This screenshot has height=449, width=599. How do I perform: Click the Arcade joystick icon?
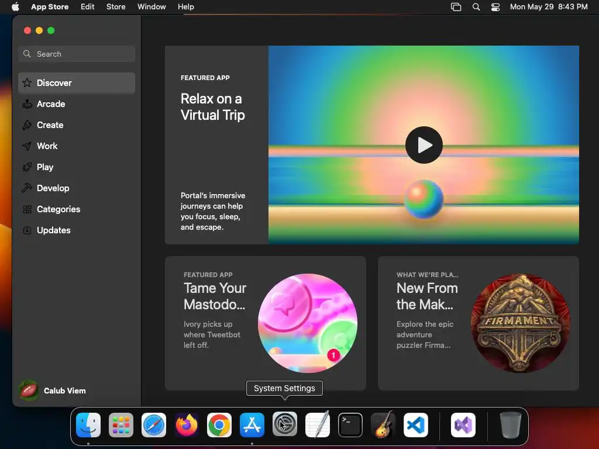27,104
